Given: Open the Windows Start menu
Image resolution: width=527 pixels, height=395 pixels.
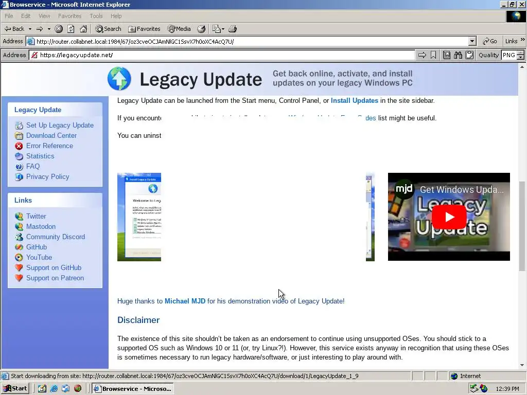Looking at the screenshot, I should coord(15,389).
